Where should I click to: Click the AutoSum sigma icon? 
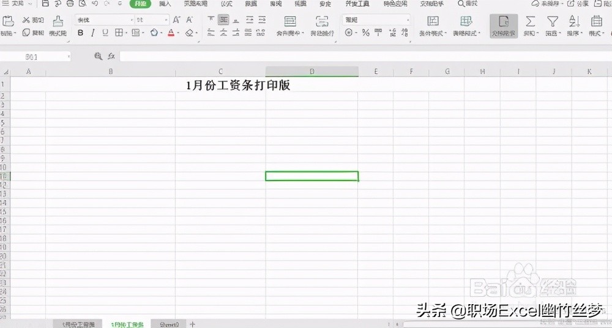click(530, 21)
